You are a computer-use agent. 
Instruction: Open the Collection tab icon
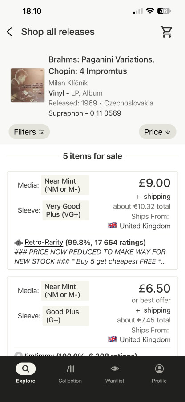click(70, 369)
